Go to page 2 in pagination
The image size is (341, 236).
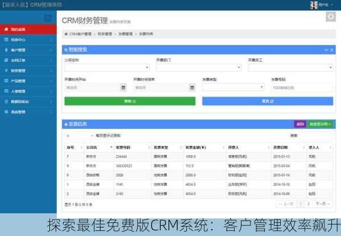[x=309, y=204]
